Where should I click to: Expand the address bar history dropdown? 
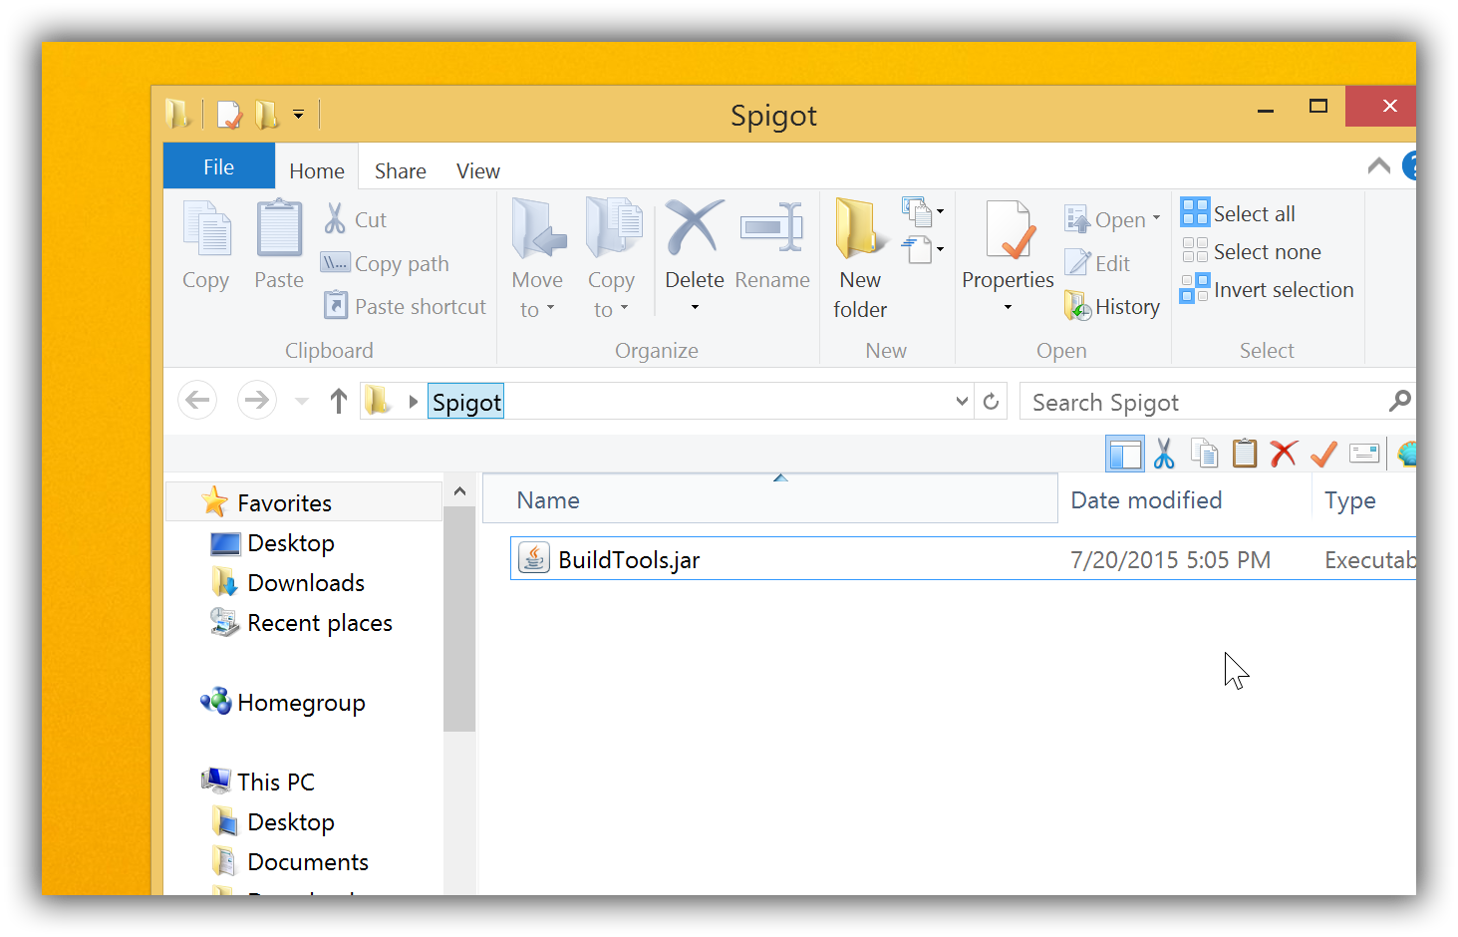pos(960,401)
